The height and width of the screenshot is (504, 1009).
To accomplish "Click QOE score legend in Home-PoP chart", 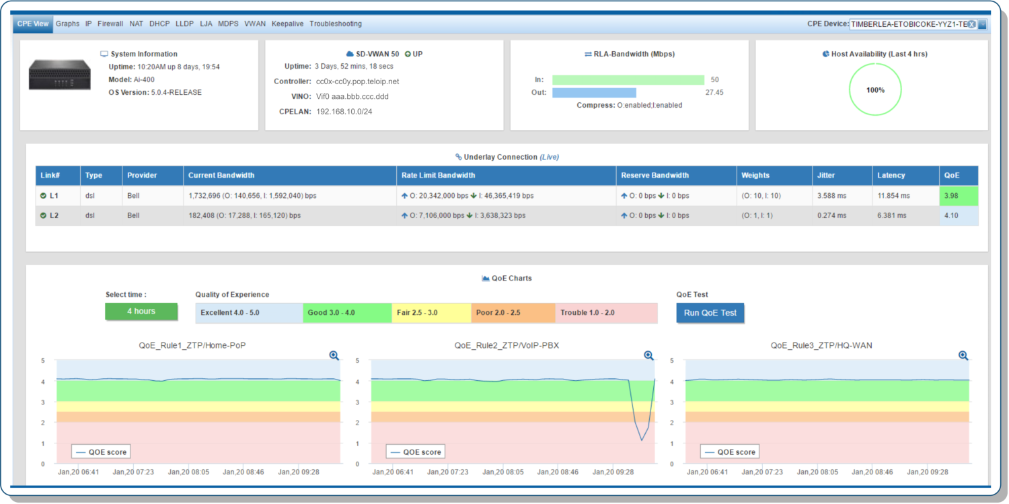I will click(100, 452).
